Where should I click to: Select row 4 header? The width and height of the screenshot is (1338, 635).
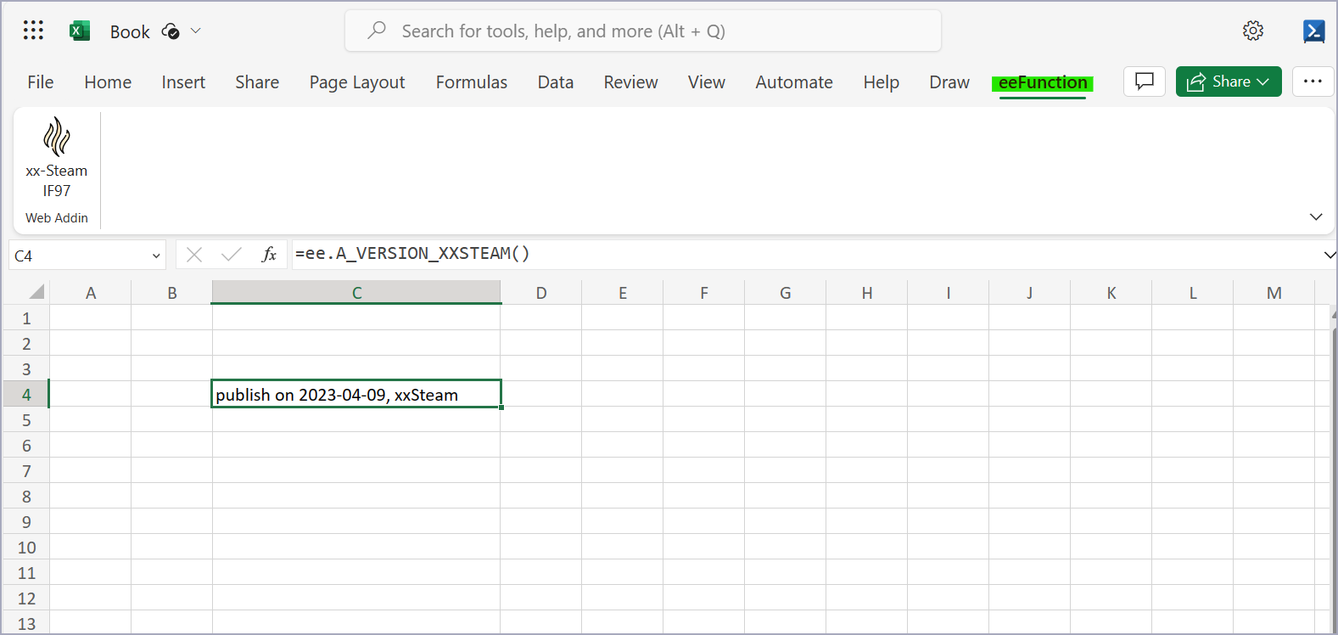pos(26,395)
